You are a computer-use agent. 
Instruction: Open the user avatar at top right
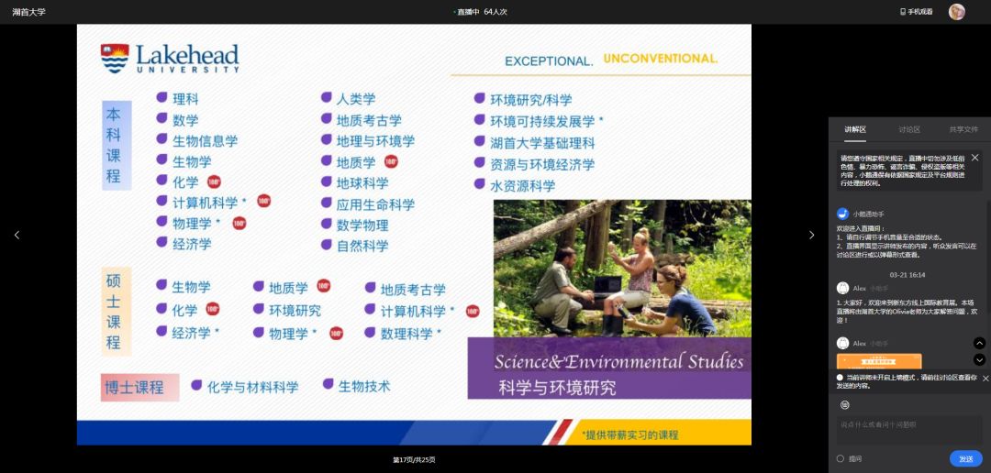click(957, 11)
